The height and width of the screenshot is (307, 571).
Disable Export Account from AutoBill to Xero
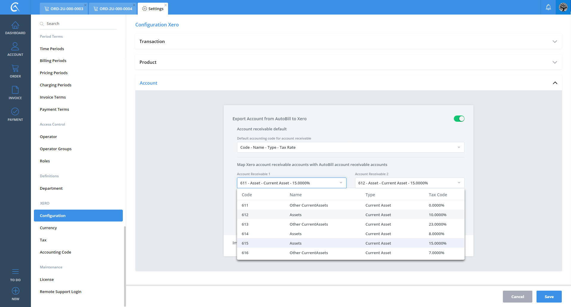(459, 119)
